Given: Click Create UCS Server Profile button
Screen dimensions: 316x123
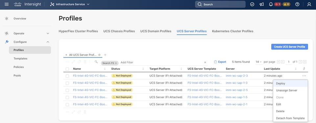Looking at the screenshot, I should click(289, 47).
